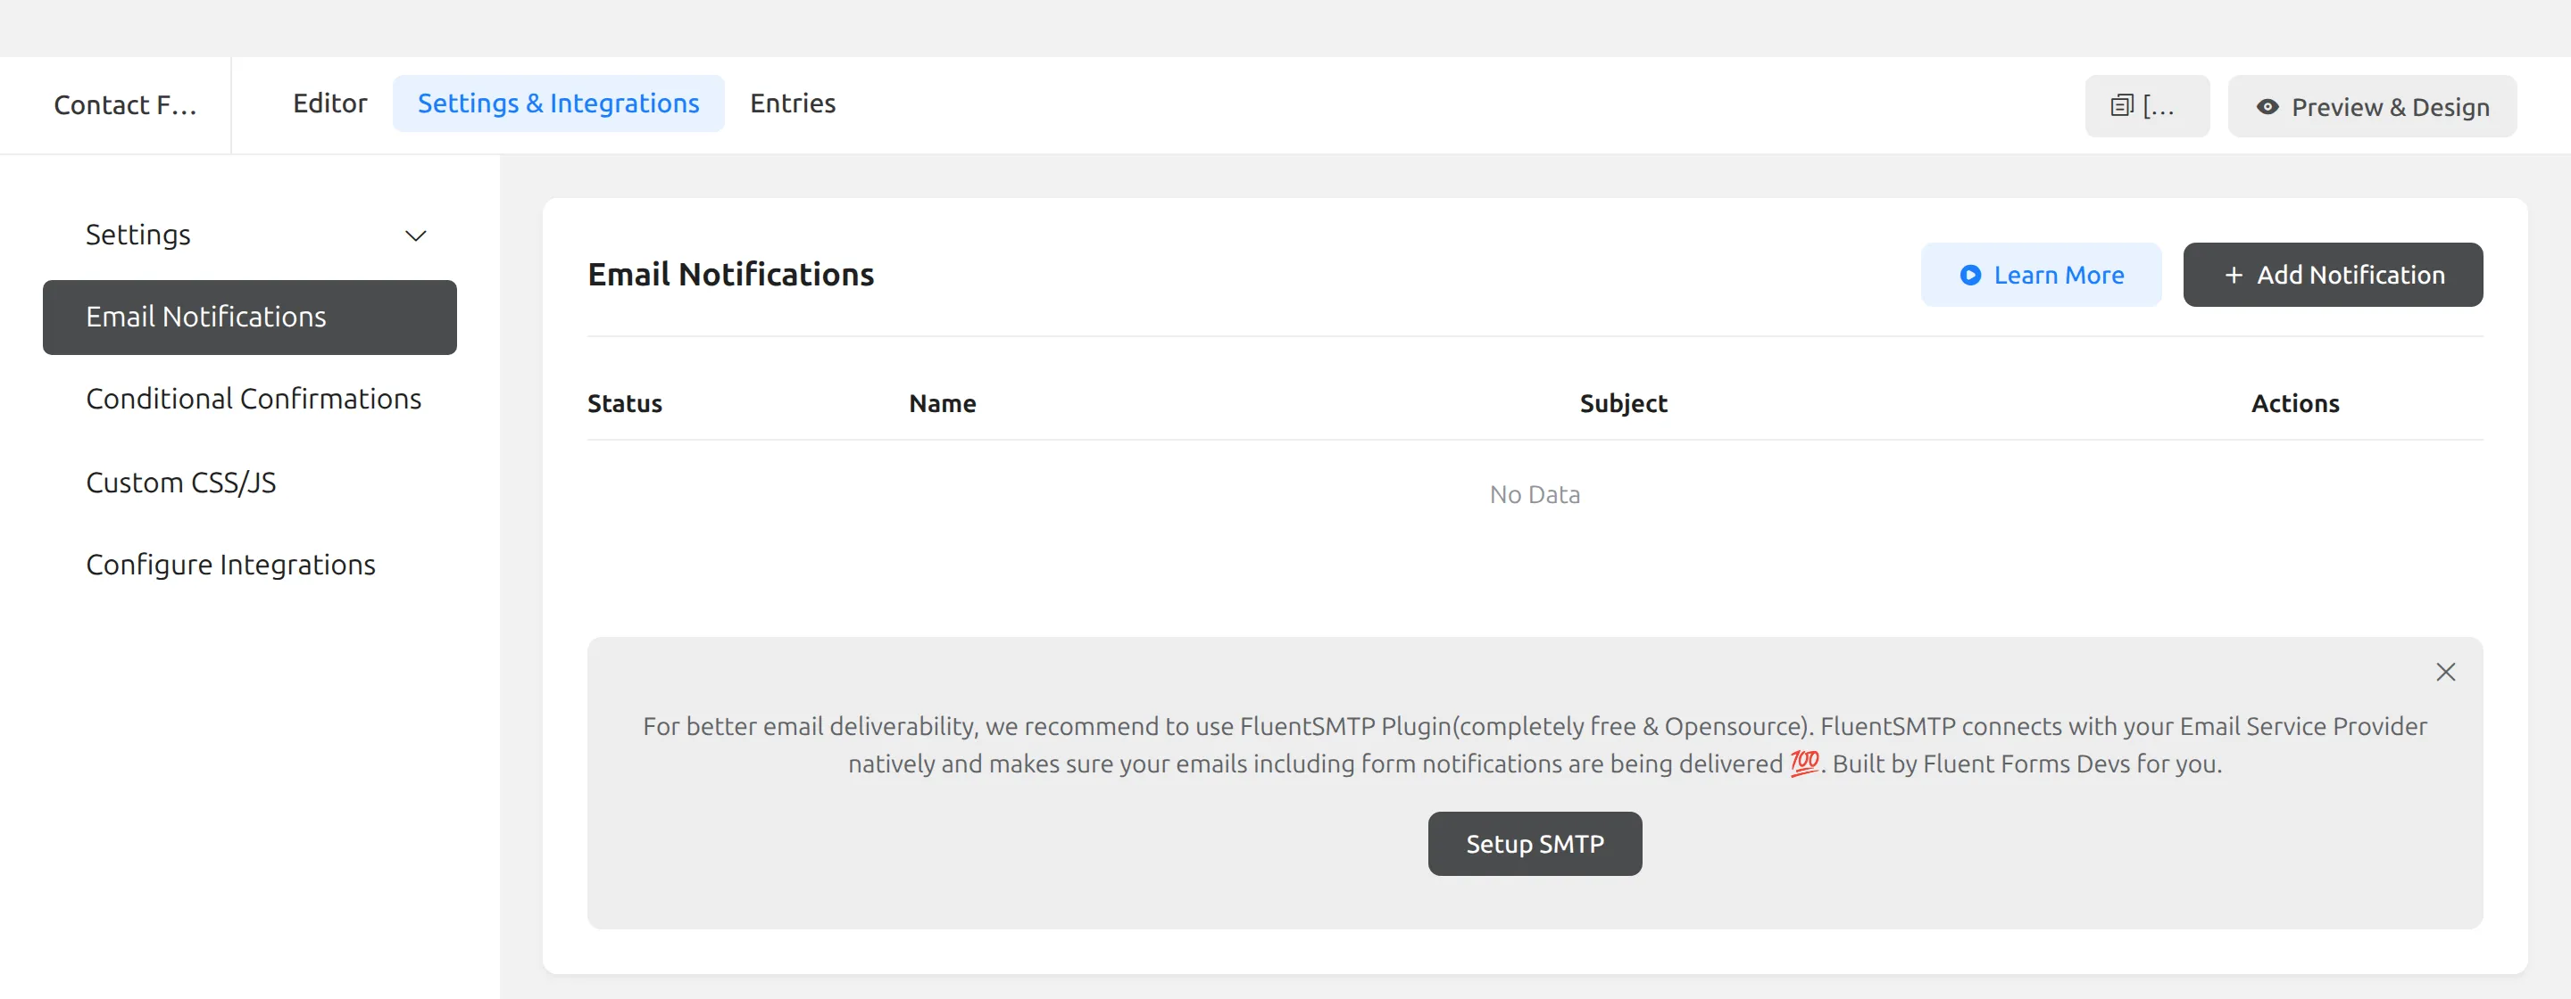Open the Entries tab
The height and width of the screenshot is (999, 2571).
click(793, 103)
